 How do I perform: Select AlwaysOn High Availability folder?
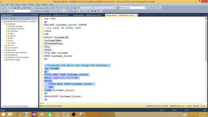pos(17,53)
